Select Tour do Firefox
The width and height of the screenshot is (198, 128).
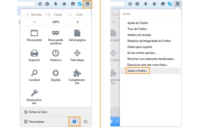[x=137, y=29]
